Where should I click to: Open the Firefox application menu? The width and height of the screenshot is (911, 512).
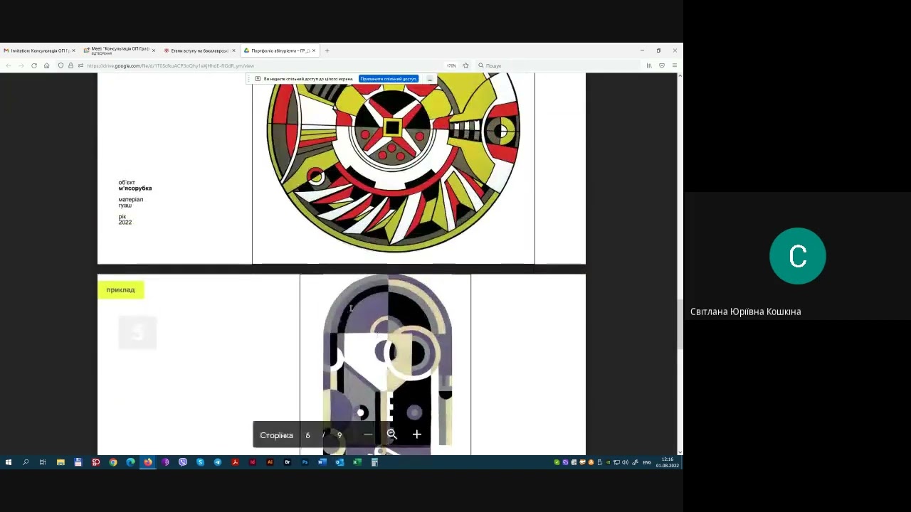point(674,65)
